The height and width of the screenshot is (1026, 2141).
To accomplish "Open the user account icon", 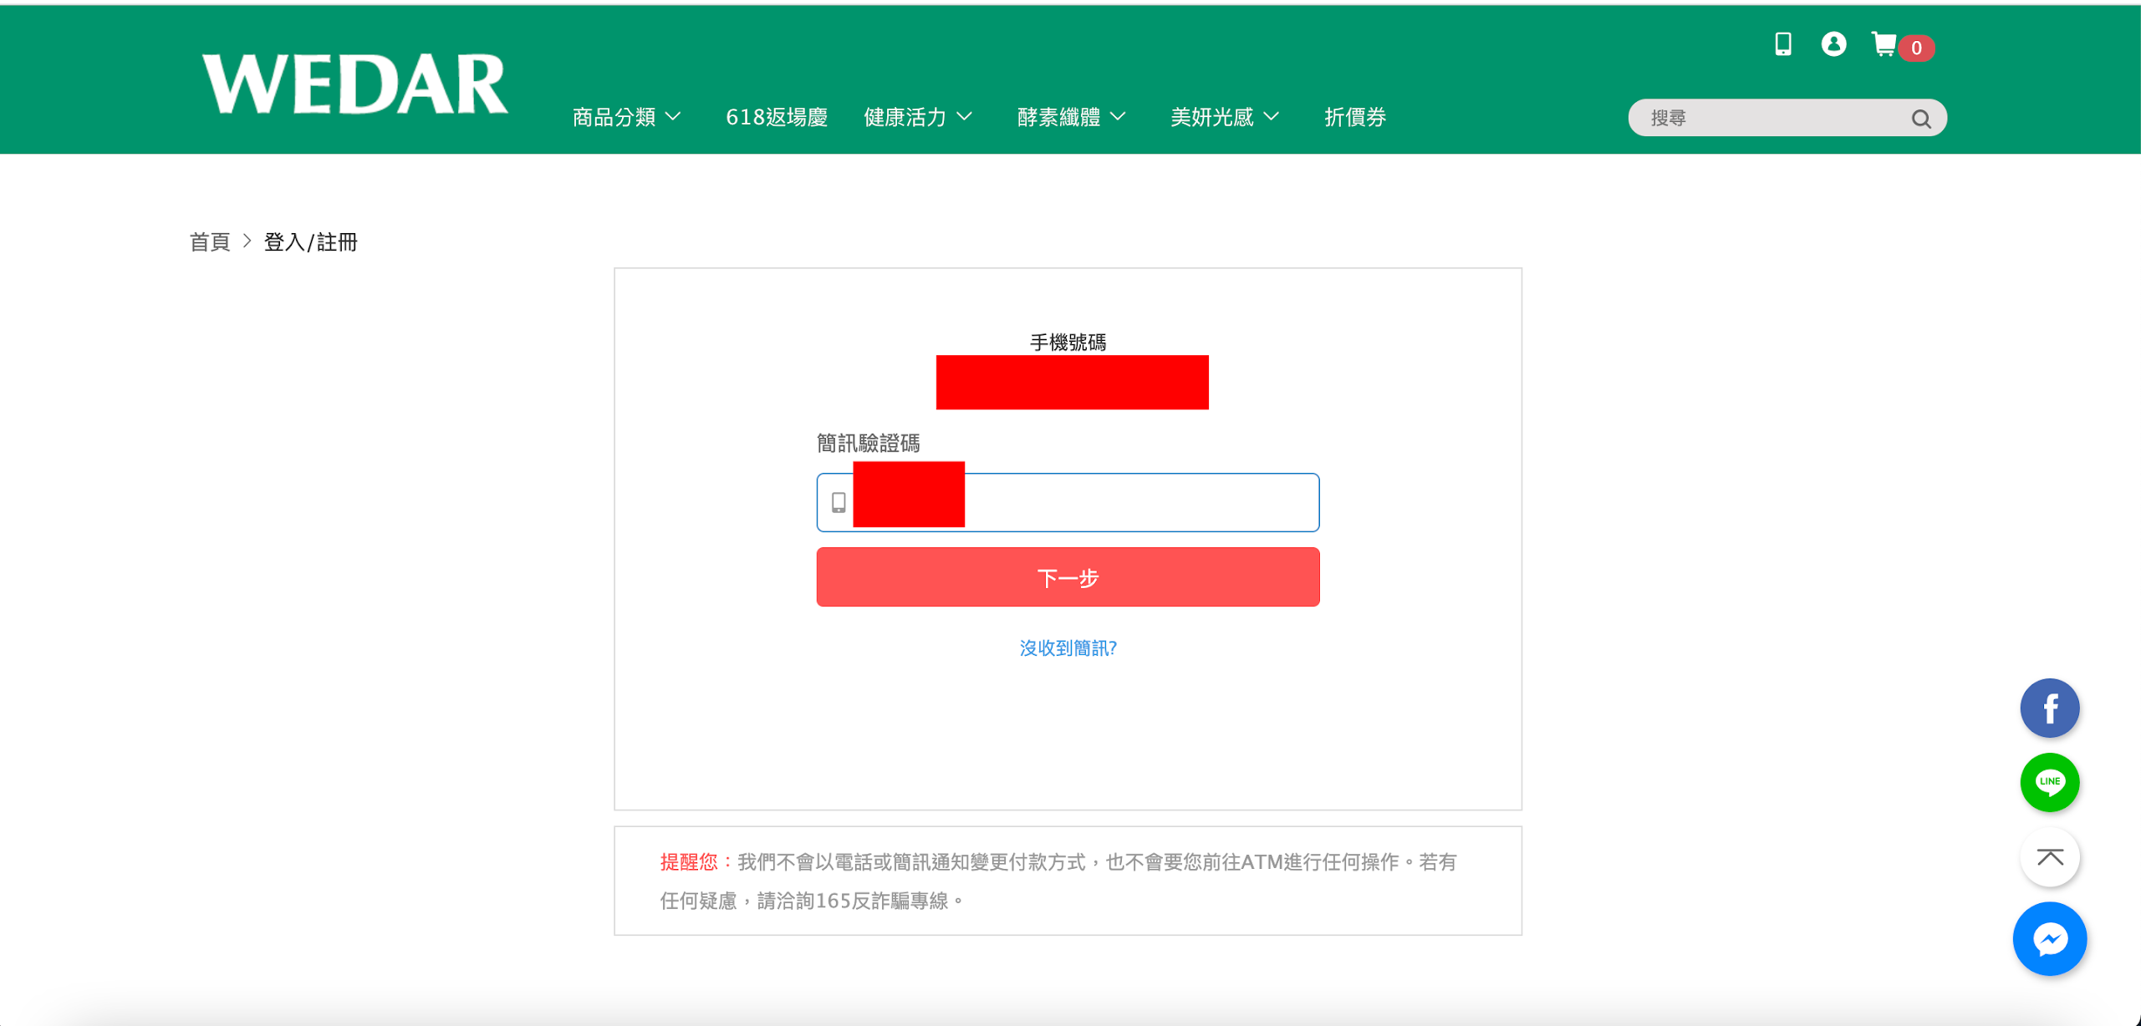I will click(1833, 44).
